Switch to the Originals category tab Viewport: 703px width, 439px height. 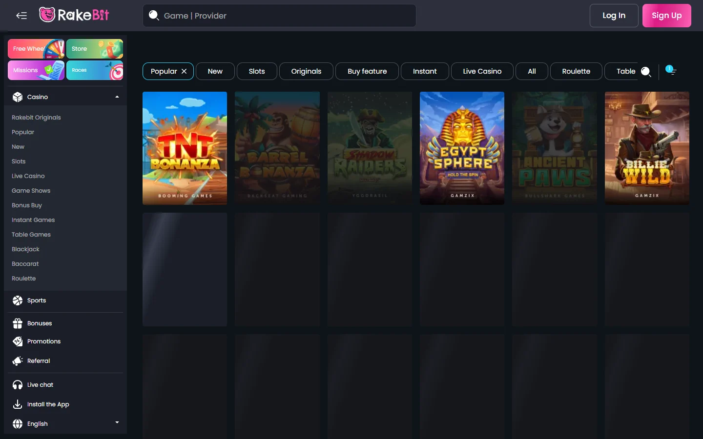point(306,71)
